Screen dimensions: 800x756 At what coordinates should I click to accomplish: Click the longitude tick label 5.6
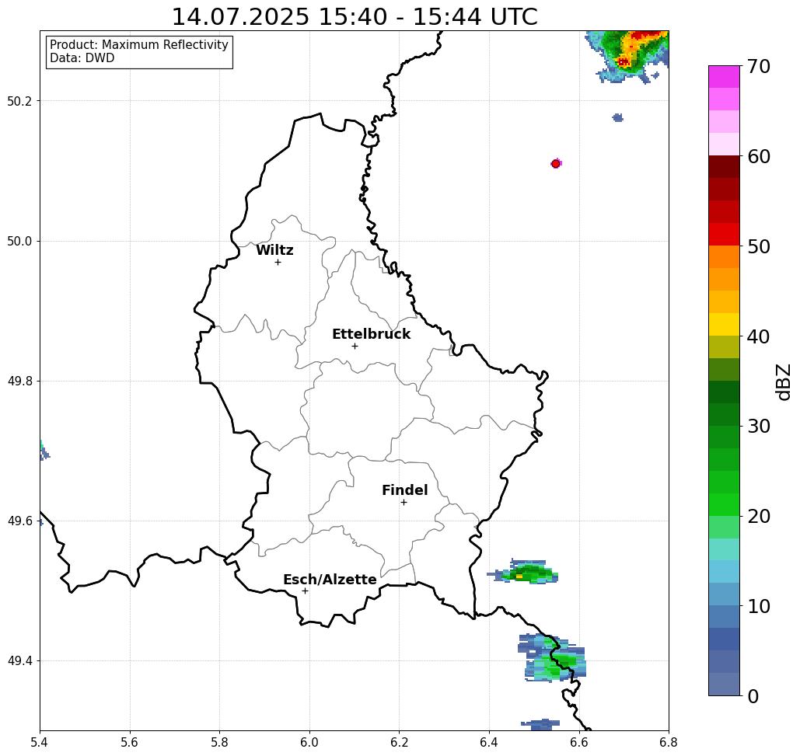(x=130, y=743)
